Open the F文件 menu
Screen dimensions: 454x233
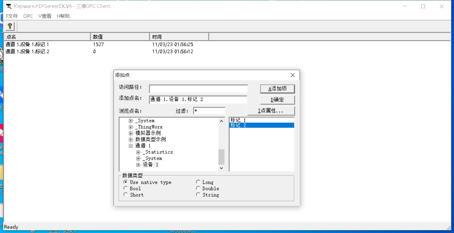coord(12,16)
